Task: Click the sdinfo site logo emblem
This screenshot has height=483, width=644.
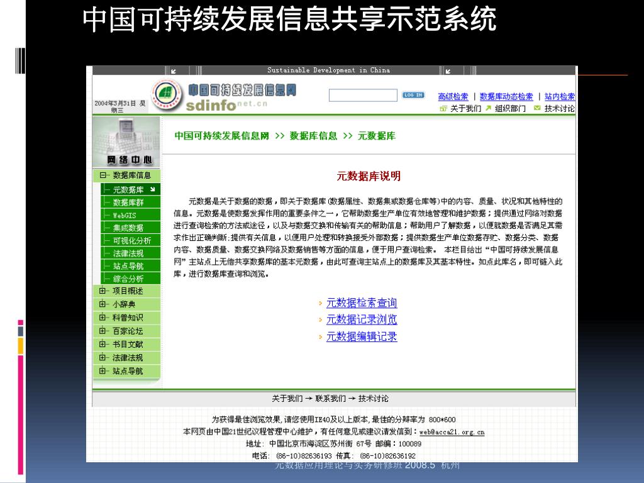Action: [167, 96]
